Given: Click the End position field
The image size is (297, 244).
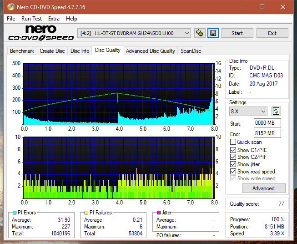Looking at the screenshot, I should pos(267,133).
